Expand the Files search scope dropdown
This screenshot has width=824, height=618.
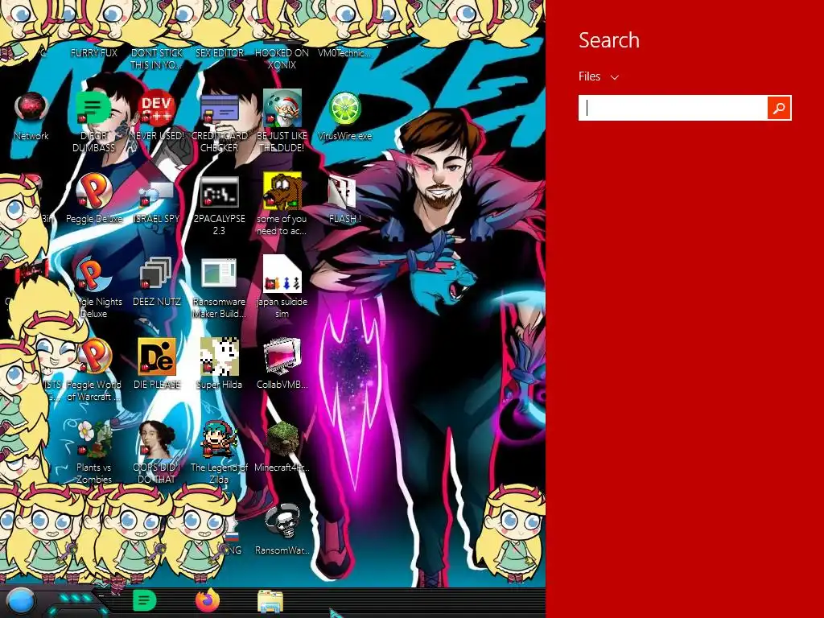[x=599, y=76]
